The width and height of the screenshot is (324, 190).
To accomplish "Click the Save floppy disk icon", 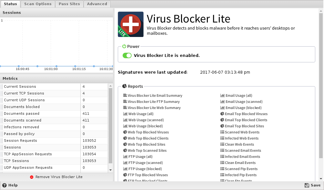I will (x=307, y=185).
